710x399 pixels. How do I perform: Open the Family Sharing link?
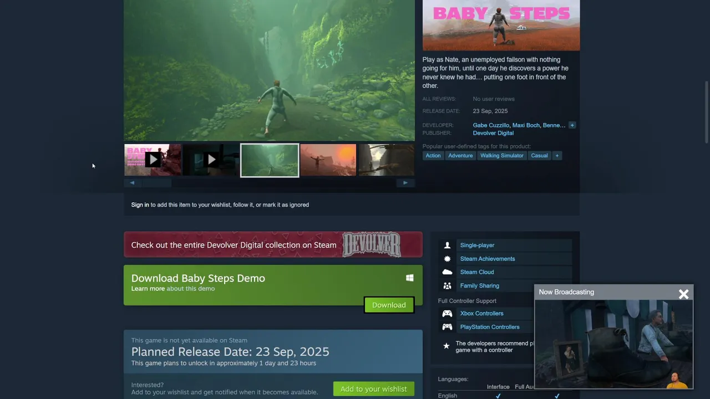(480, 286)
